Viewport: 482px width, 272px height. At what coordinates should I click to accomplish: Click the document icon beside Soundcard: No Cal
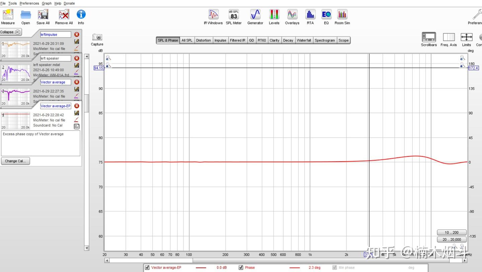tap(77, 126)
